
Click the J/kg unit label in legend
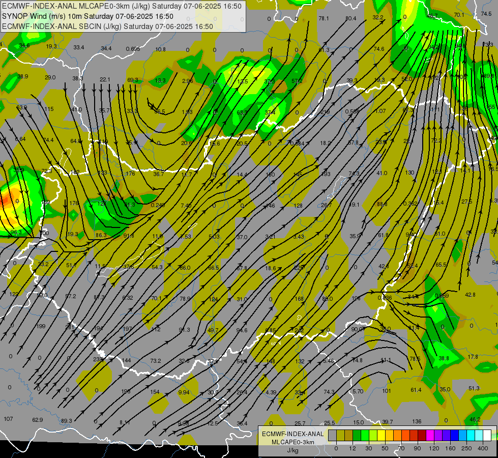click(292, 450)
